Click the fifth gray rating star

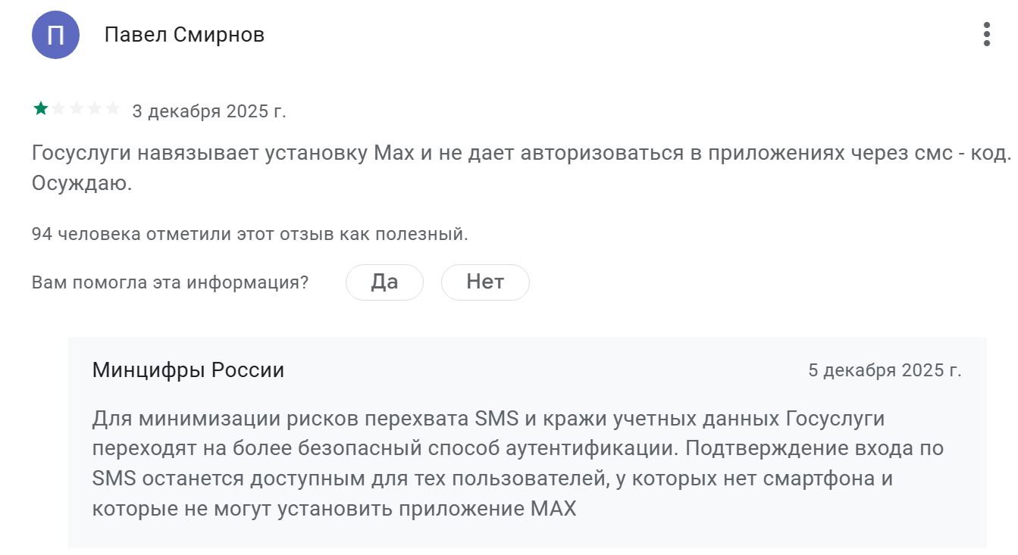point(113,109)
